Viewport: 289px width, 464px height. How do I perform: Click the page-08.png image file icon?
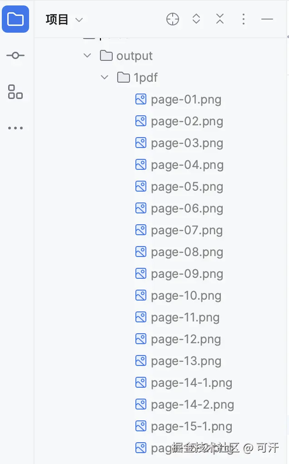141,252
